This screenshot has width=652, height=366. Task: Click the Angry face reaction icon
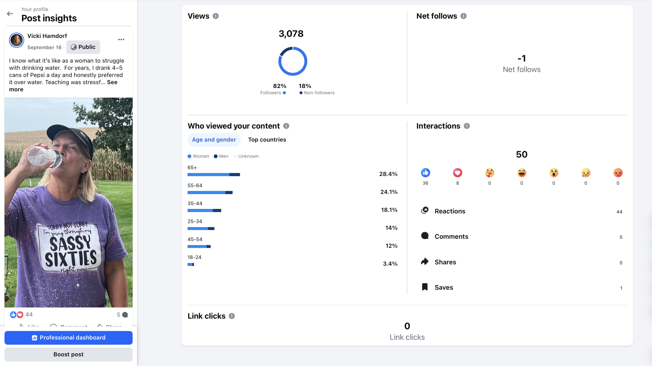coord(618,173)
